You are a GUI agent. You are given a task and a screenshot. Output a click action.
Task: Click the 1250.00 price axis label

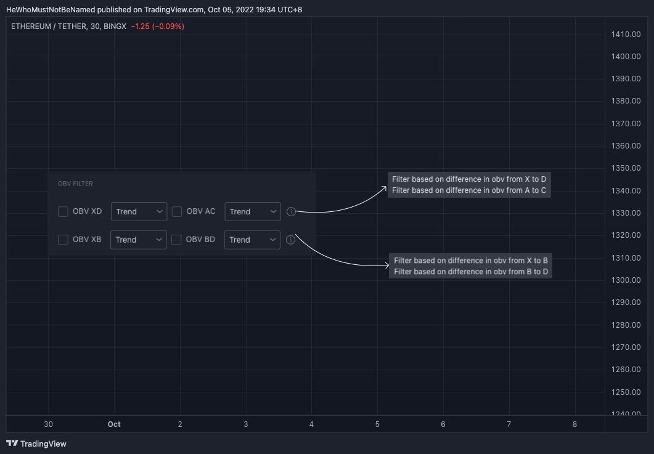(x=626, y=392)
